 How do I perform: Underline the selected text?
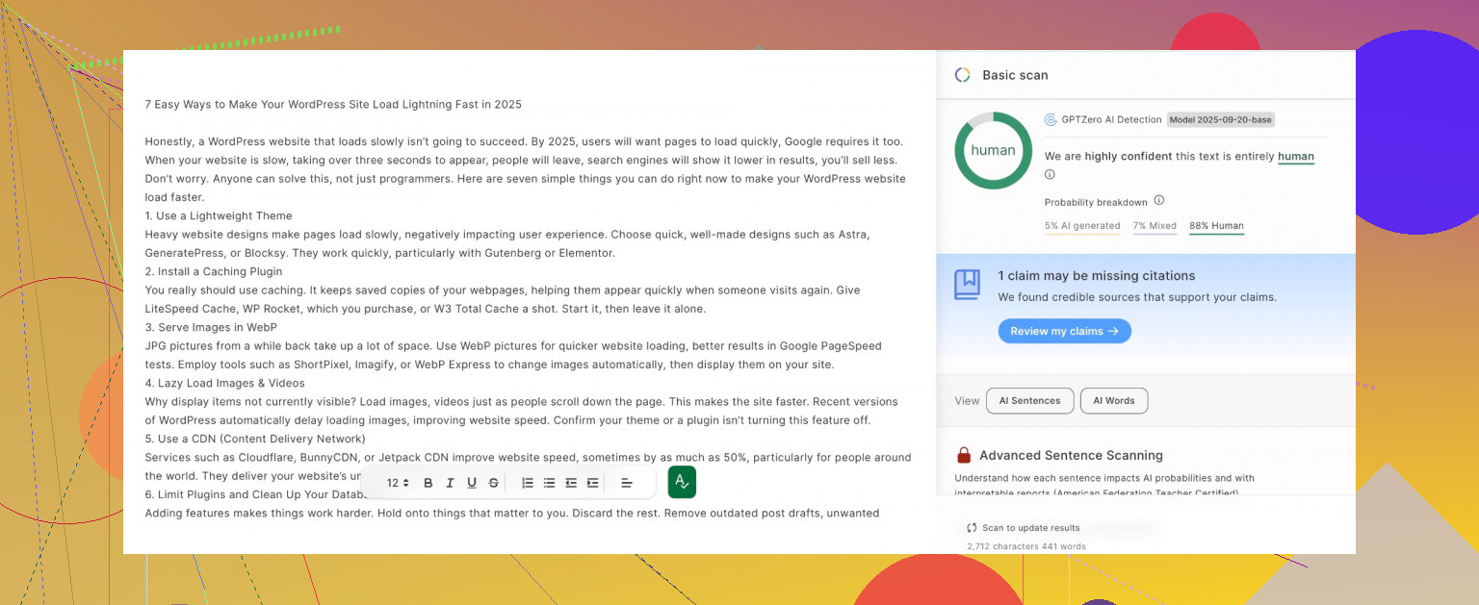pyautogui.click(x=472, y=483)
